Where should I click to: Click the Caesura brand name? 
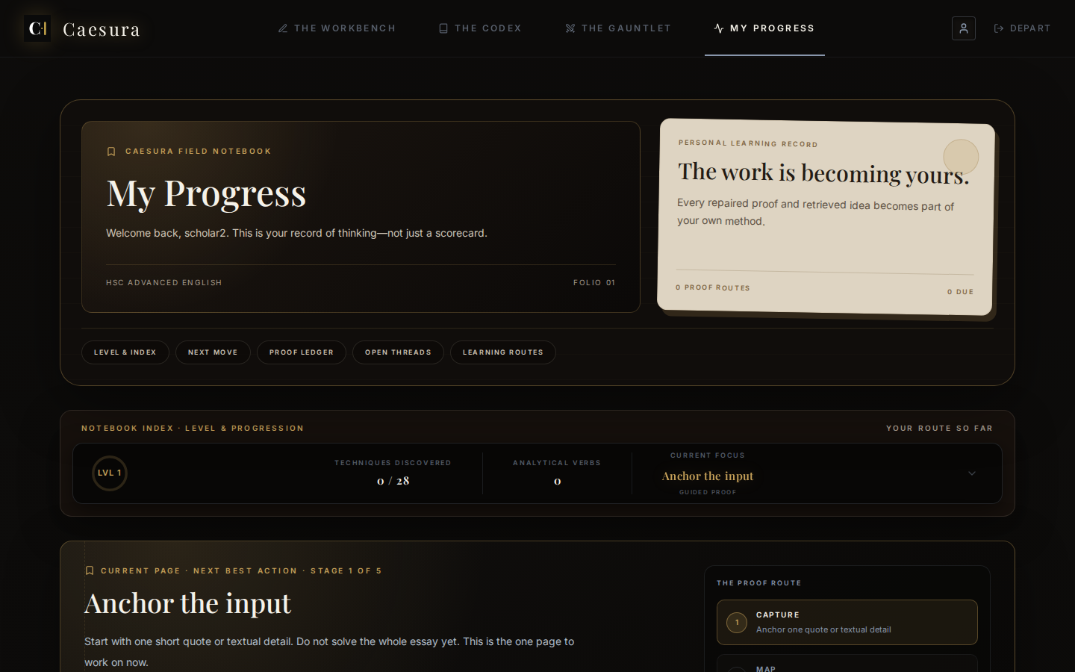(102, 29)
